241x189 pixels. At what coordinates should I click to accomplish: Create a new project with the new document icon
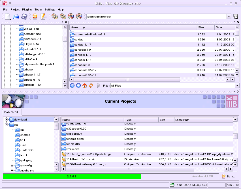coord(8,16)
